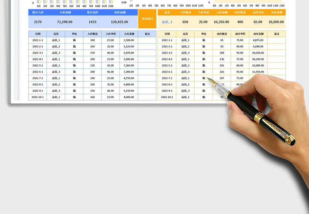309x214 pixels.
Task: Click the 16,250.00 cell in query summary
Action: pos(221,22)
